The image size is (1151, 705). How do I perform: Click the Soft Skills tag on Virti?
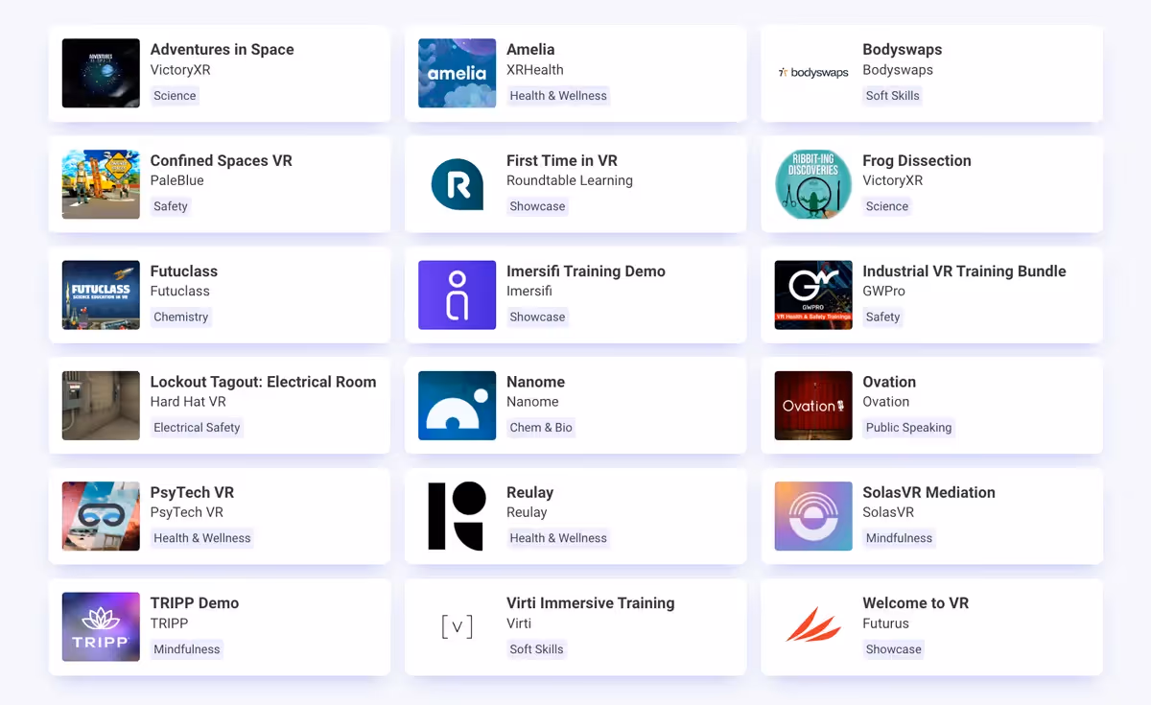[536, 649]
